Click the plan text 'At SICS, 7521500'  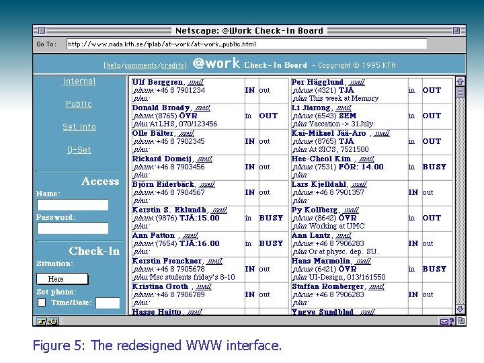point(339,149)
